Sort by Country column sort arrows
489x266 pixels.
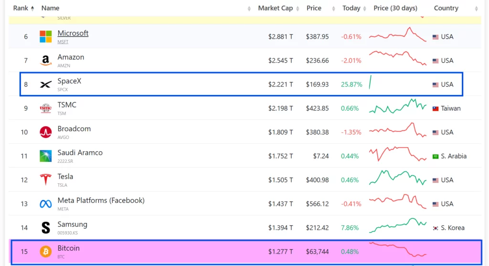pyautogui.click(x=476, y=9)
